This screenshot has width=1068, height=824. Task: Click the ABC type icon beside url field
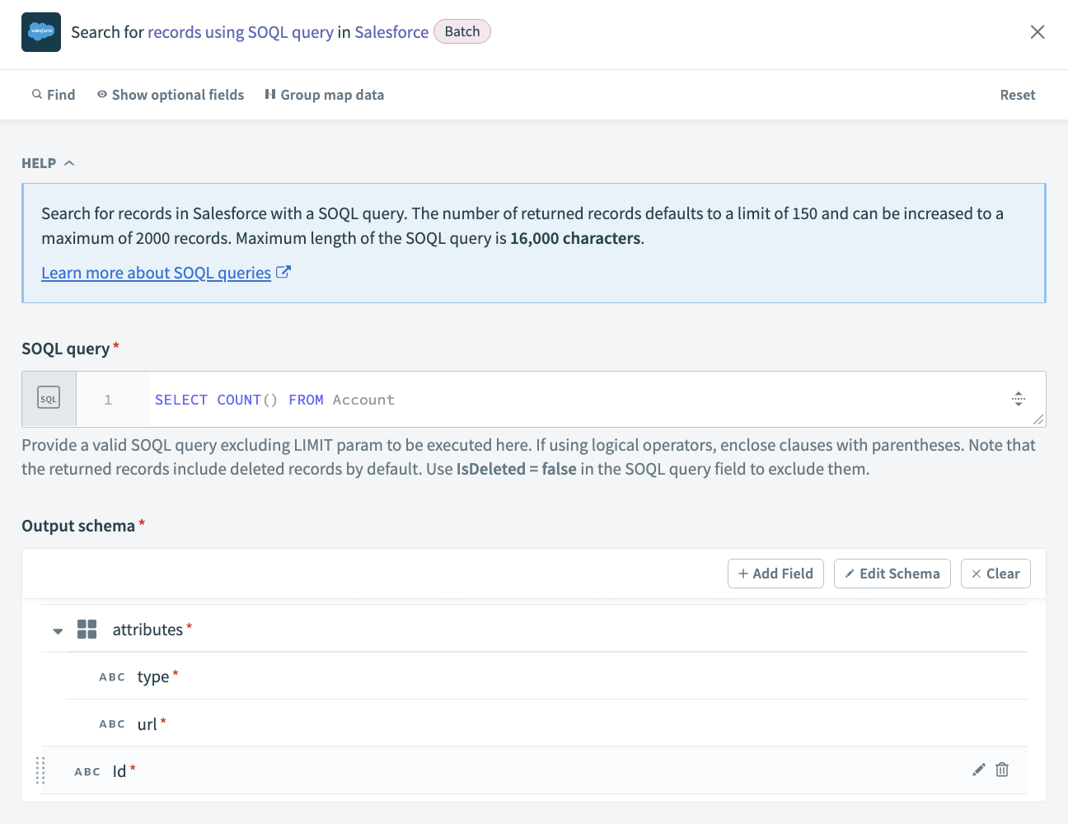tap(112, 723)
